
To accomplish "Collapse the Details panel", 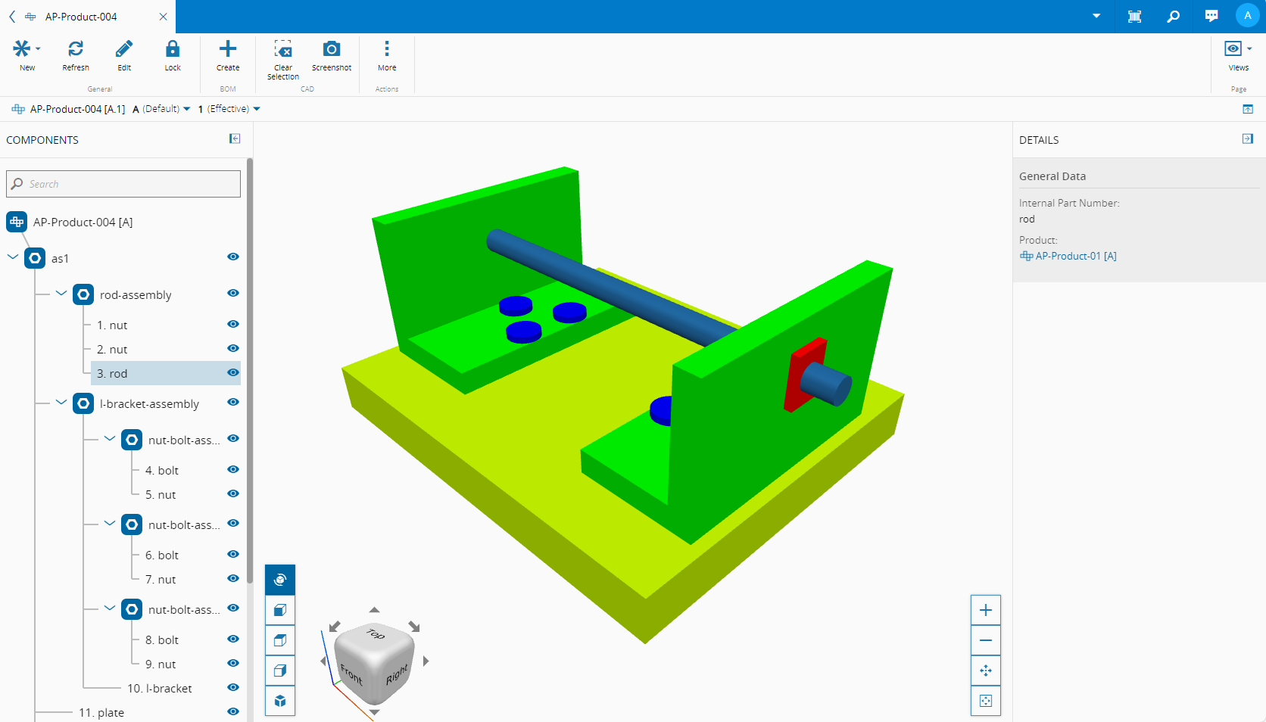I will [x=1248, y=138].
